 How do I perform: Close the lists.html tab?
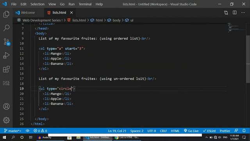(x=71, y=13)
